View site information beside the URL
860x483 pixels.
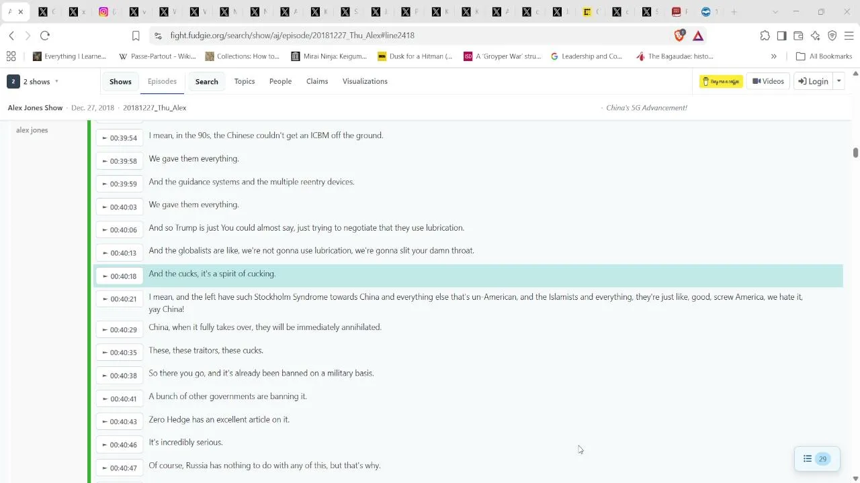157,36
